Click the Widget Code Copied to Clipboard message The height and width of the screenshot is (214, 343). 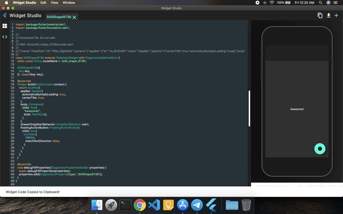pos(33,192)
